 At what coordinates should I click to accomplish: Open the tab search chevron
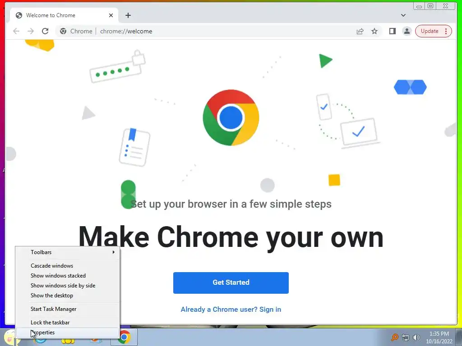(403, 15)
